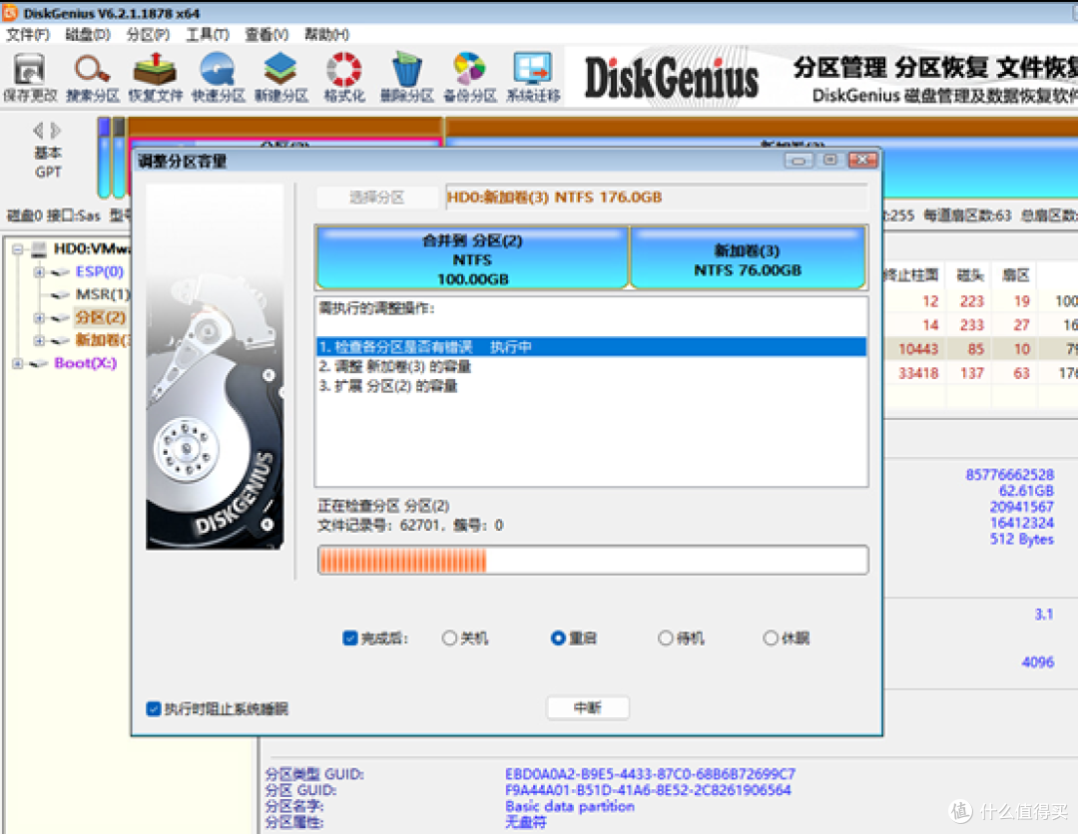Expand the ESP(0) partition node
This screenshot has height=834, width=1078.
[x=39, y=272]
